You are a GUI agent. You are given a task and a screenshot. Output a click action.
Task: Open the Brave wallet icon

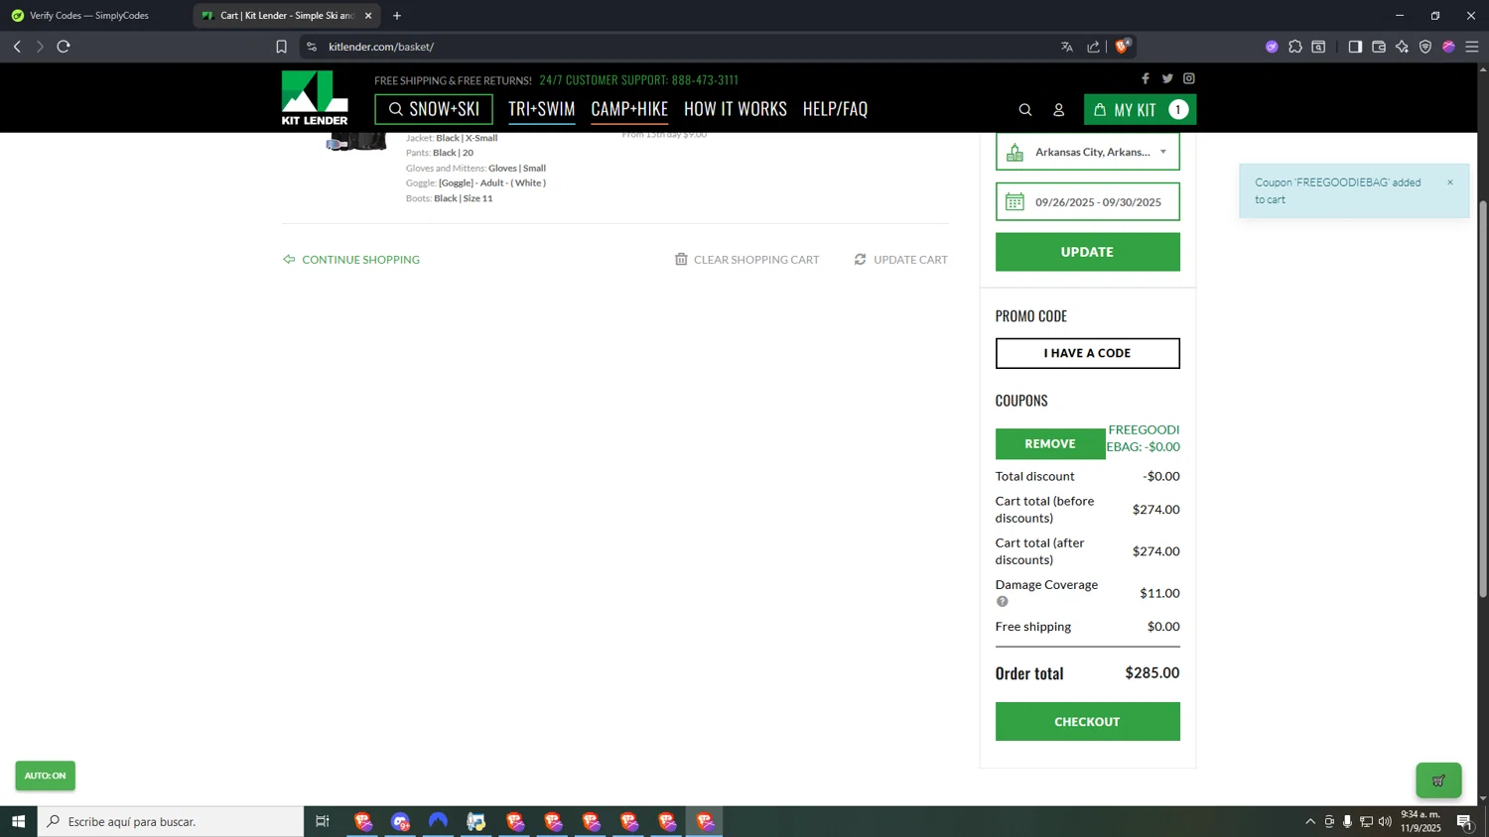click(1379, 47)
